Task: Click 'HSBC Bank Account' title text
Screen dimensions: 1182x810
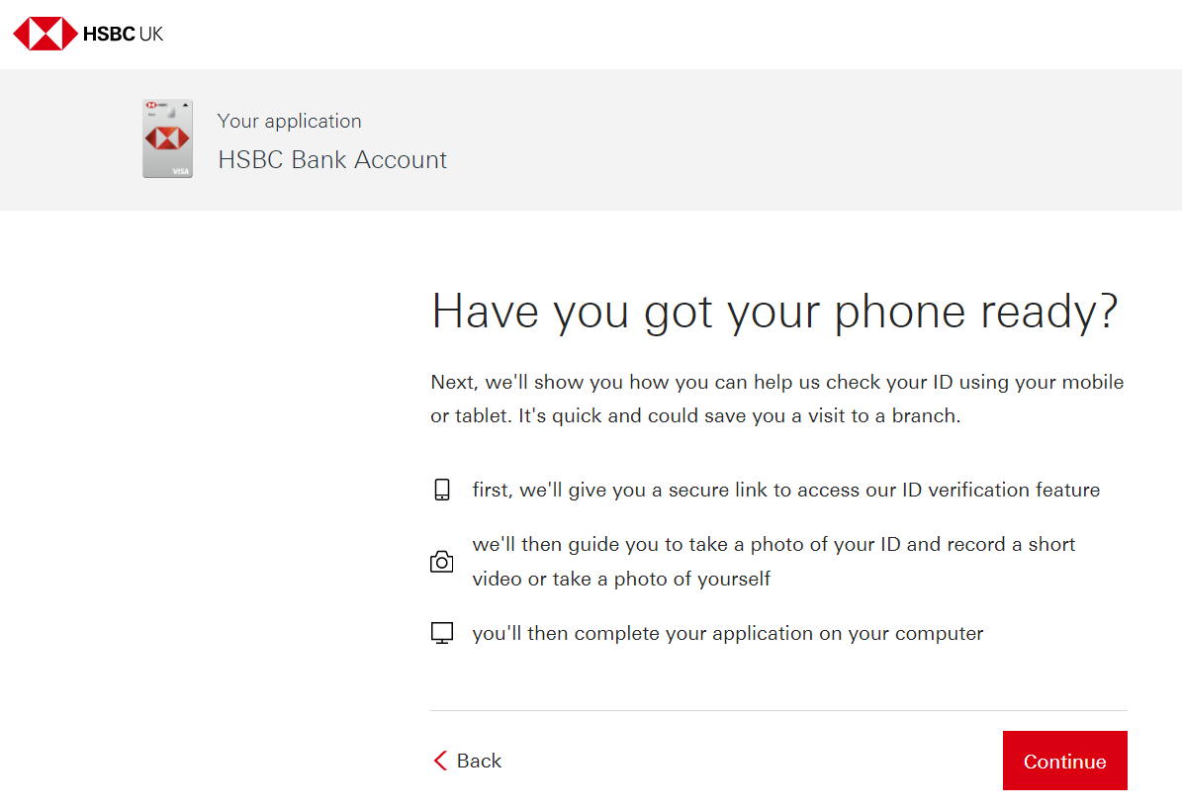Action: (332, 160)
